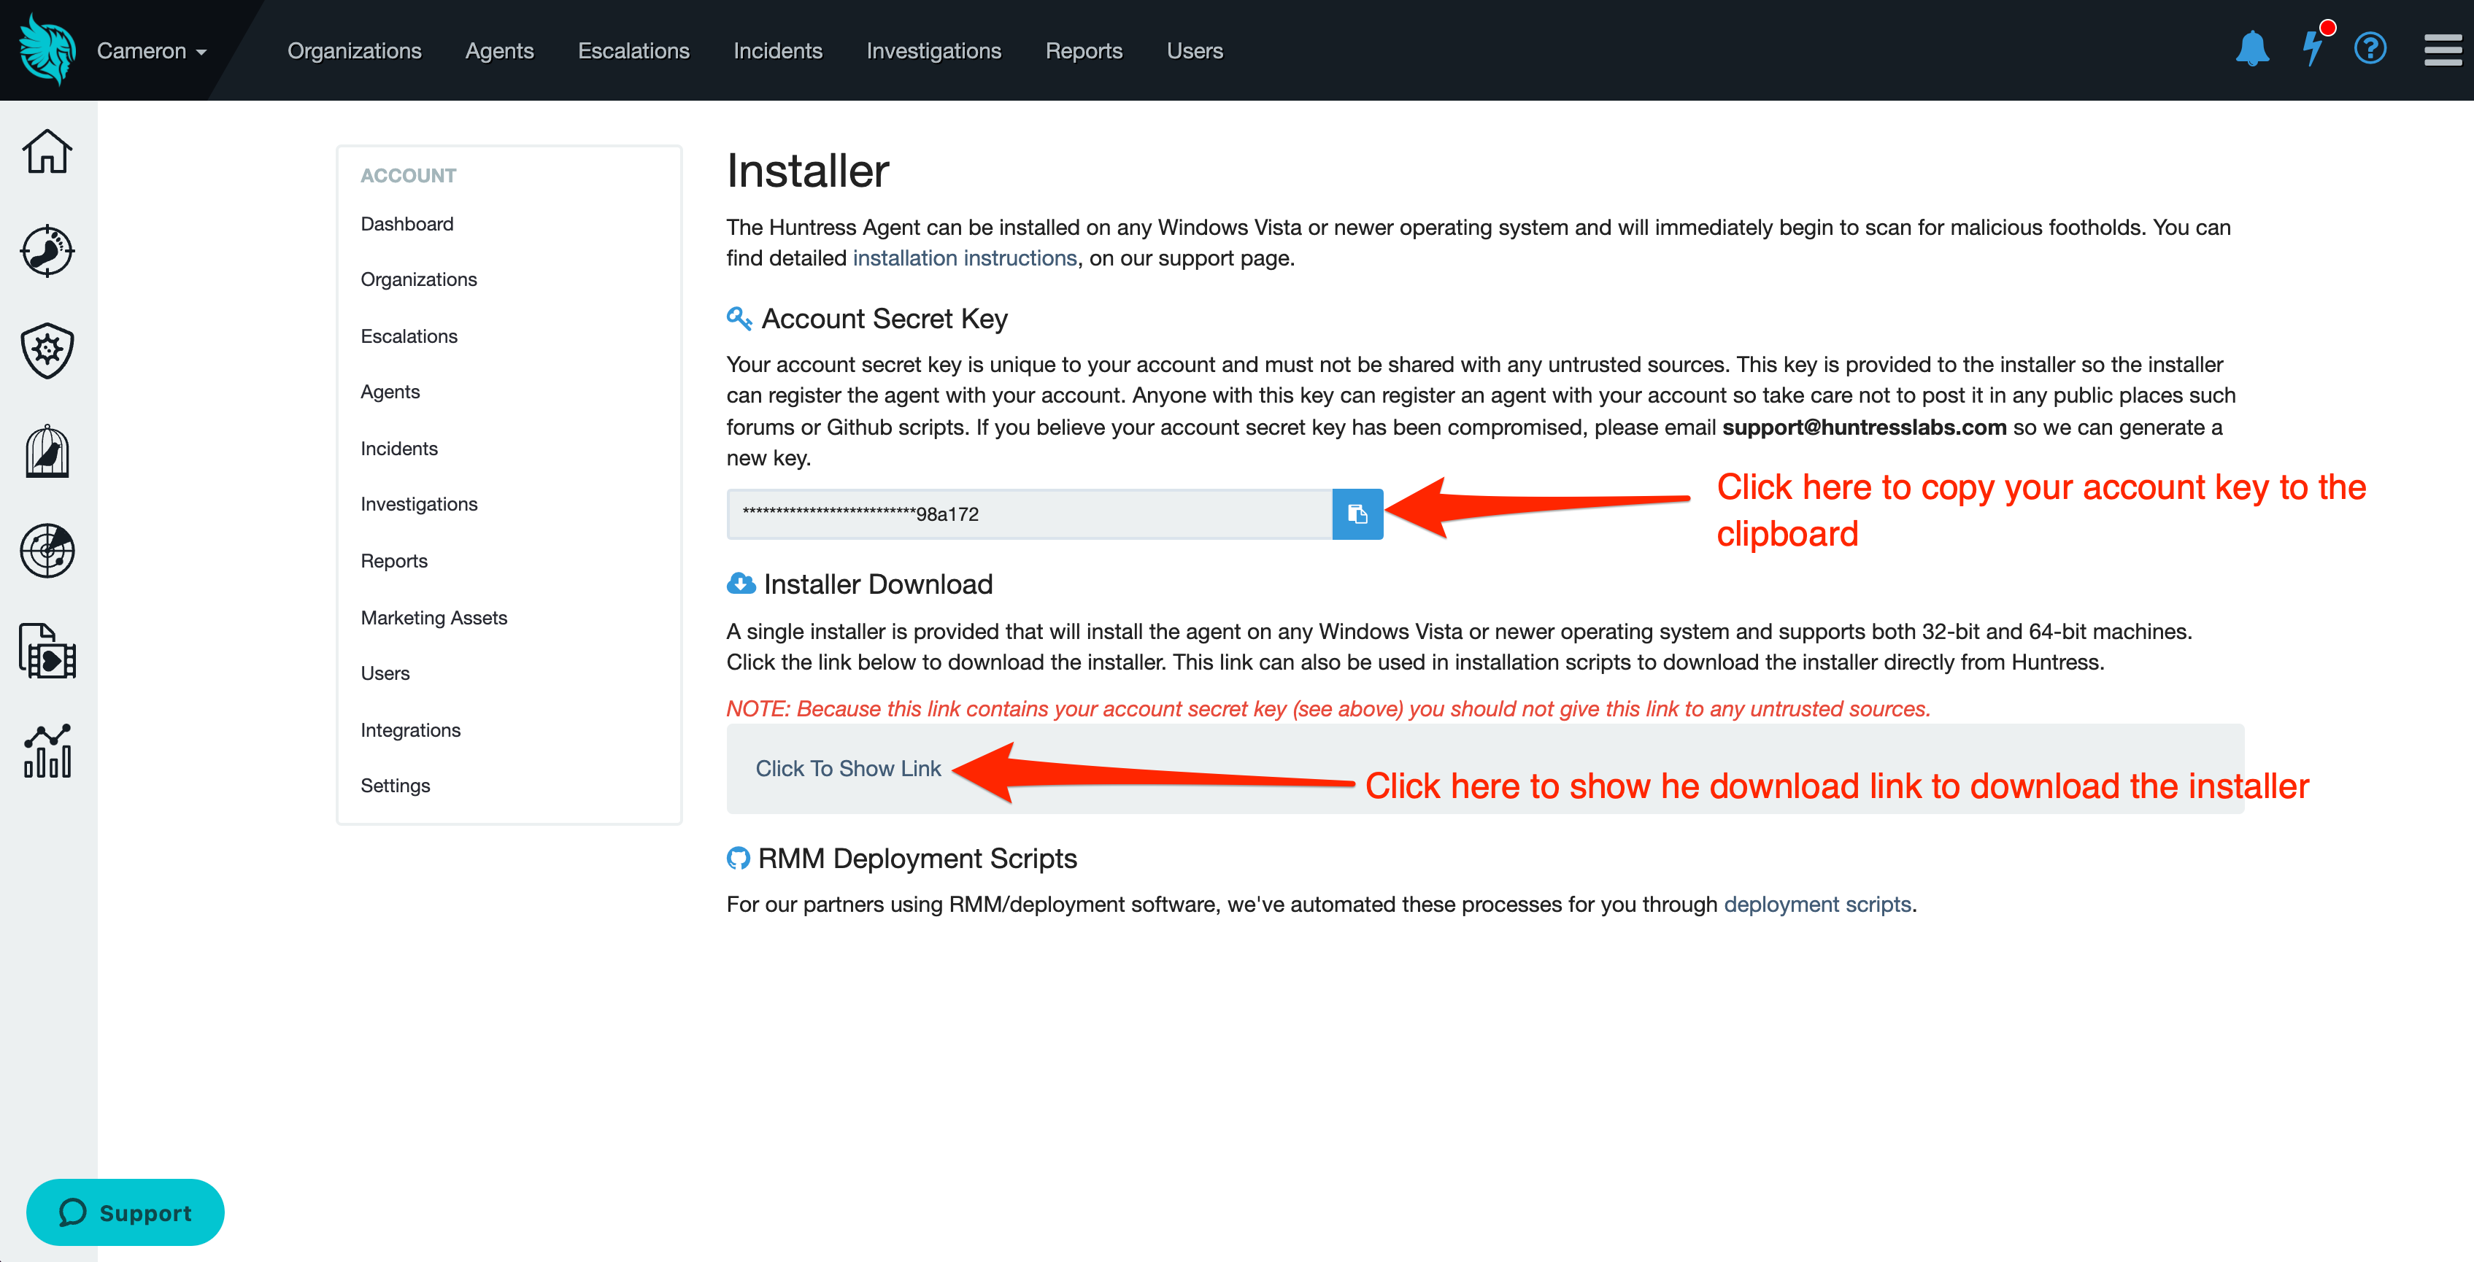Open Users in the Account side menu
This screenshot has height=1262, width=2474.
[x=385, y=673]
